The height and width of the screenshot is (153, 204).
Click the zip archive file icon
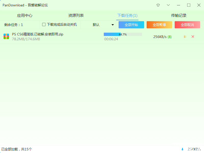[6, 36]
